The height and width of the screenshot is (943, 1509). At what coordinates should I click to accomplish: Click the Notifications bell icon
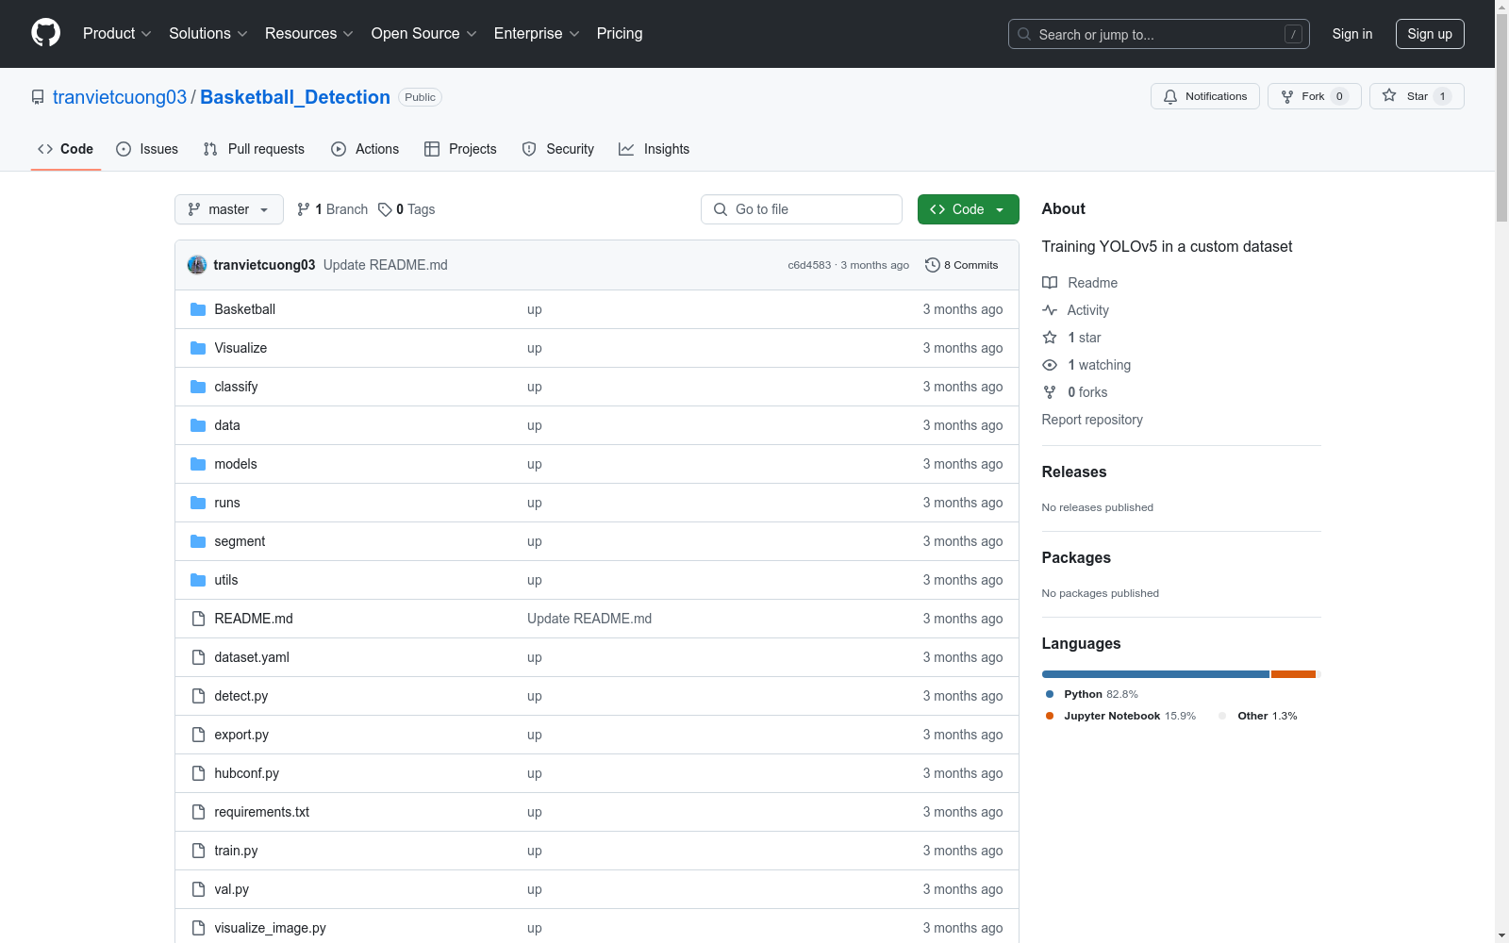[x=1170, y=96]
